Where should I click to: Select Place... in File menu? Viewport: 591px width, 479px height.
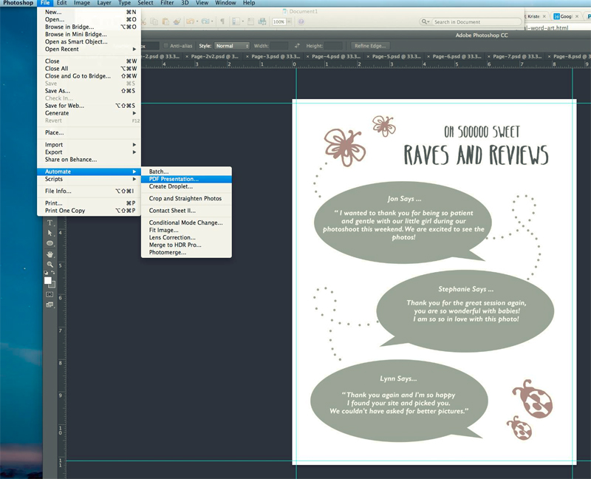pyautogui.click(x=89, y=133)
